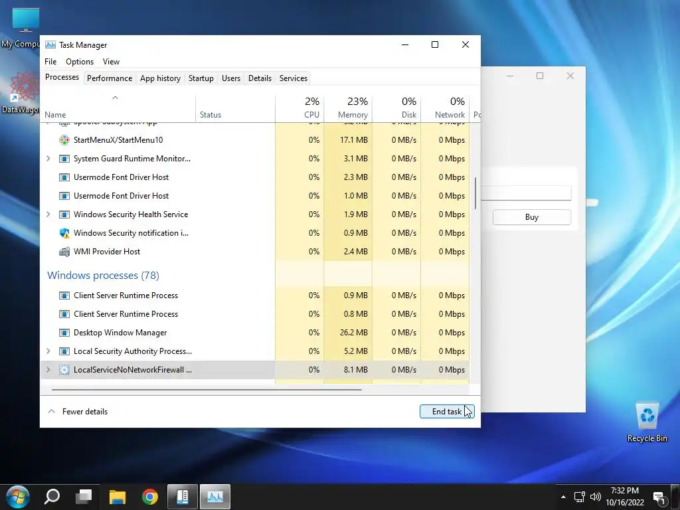The width and height of the screenshot is (680, 510).
Task: Click the System Guard Runtime Monitor icon
Action: (64, 159)
